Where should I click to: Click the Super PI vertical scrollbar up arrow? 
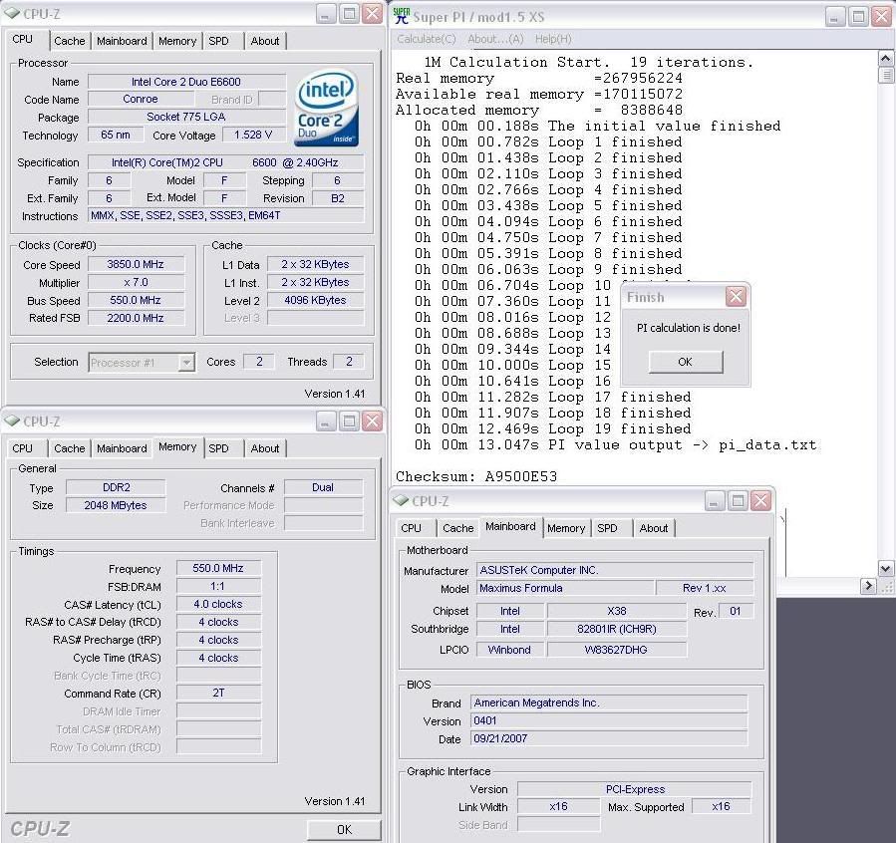(x=885, y=58)
